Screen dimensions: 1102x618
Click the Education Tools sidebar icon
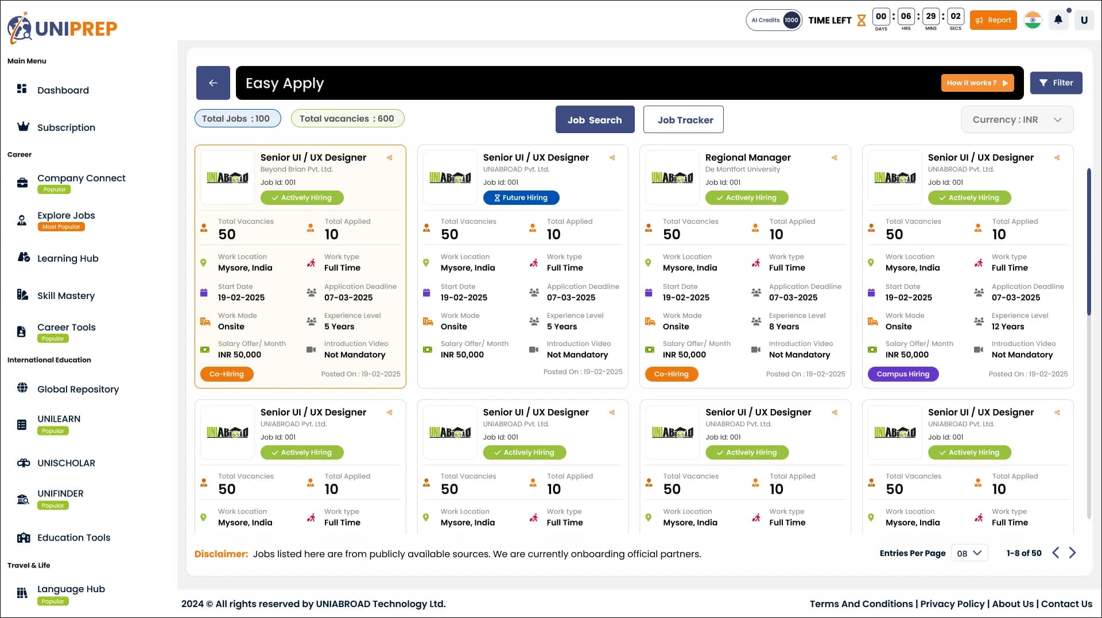pyautogui.click(x=24, y=538)
